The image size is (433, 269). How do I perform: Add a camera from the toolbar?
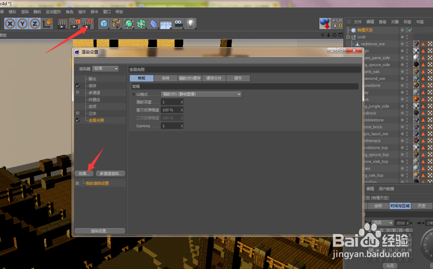[178, 24]
